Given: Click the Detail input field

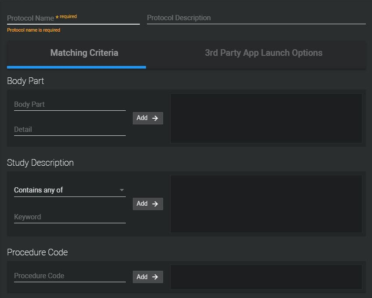Looking at the screenshot, I should point(69,130).
